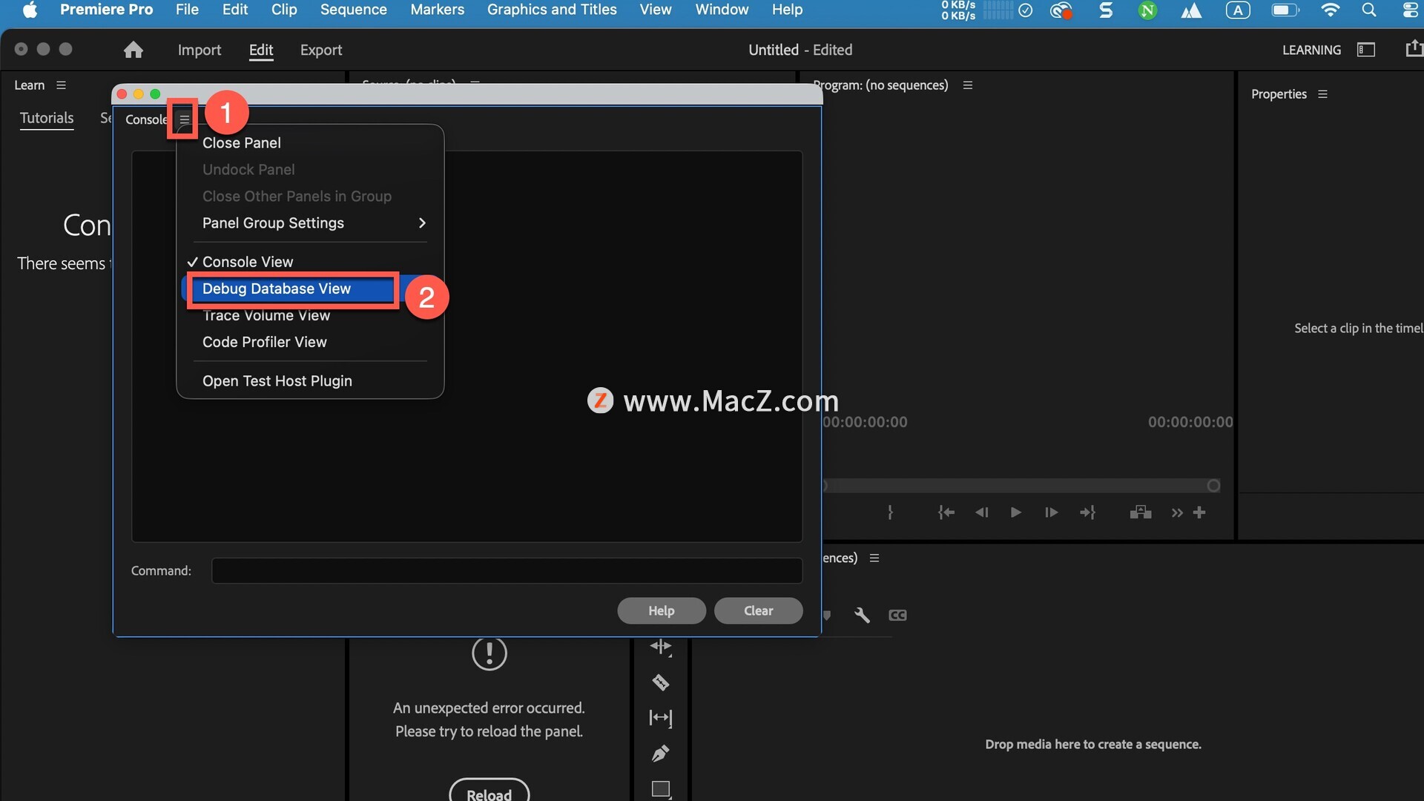The width and height of the screenshot is (1424, 801).
Task: Choose Debug Database View menu item
Action: pos(277,289)
